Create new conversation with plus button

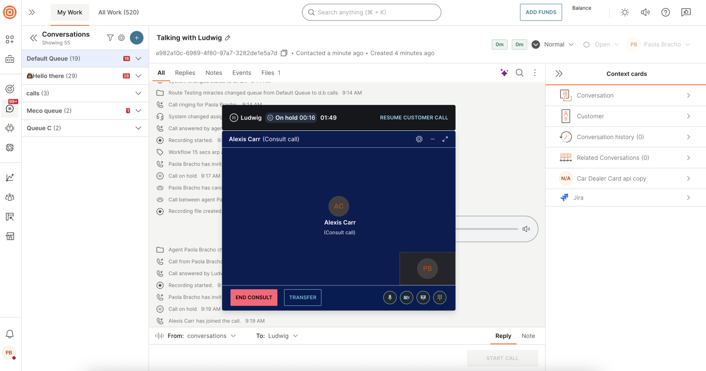(x=137, y=38)
